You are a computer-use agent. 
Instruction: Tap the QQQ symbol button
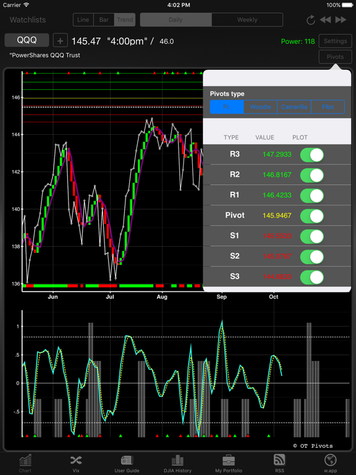[x=27, y=40]
